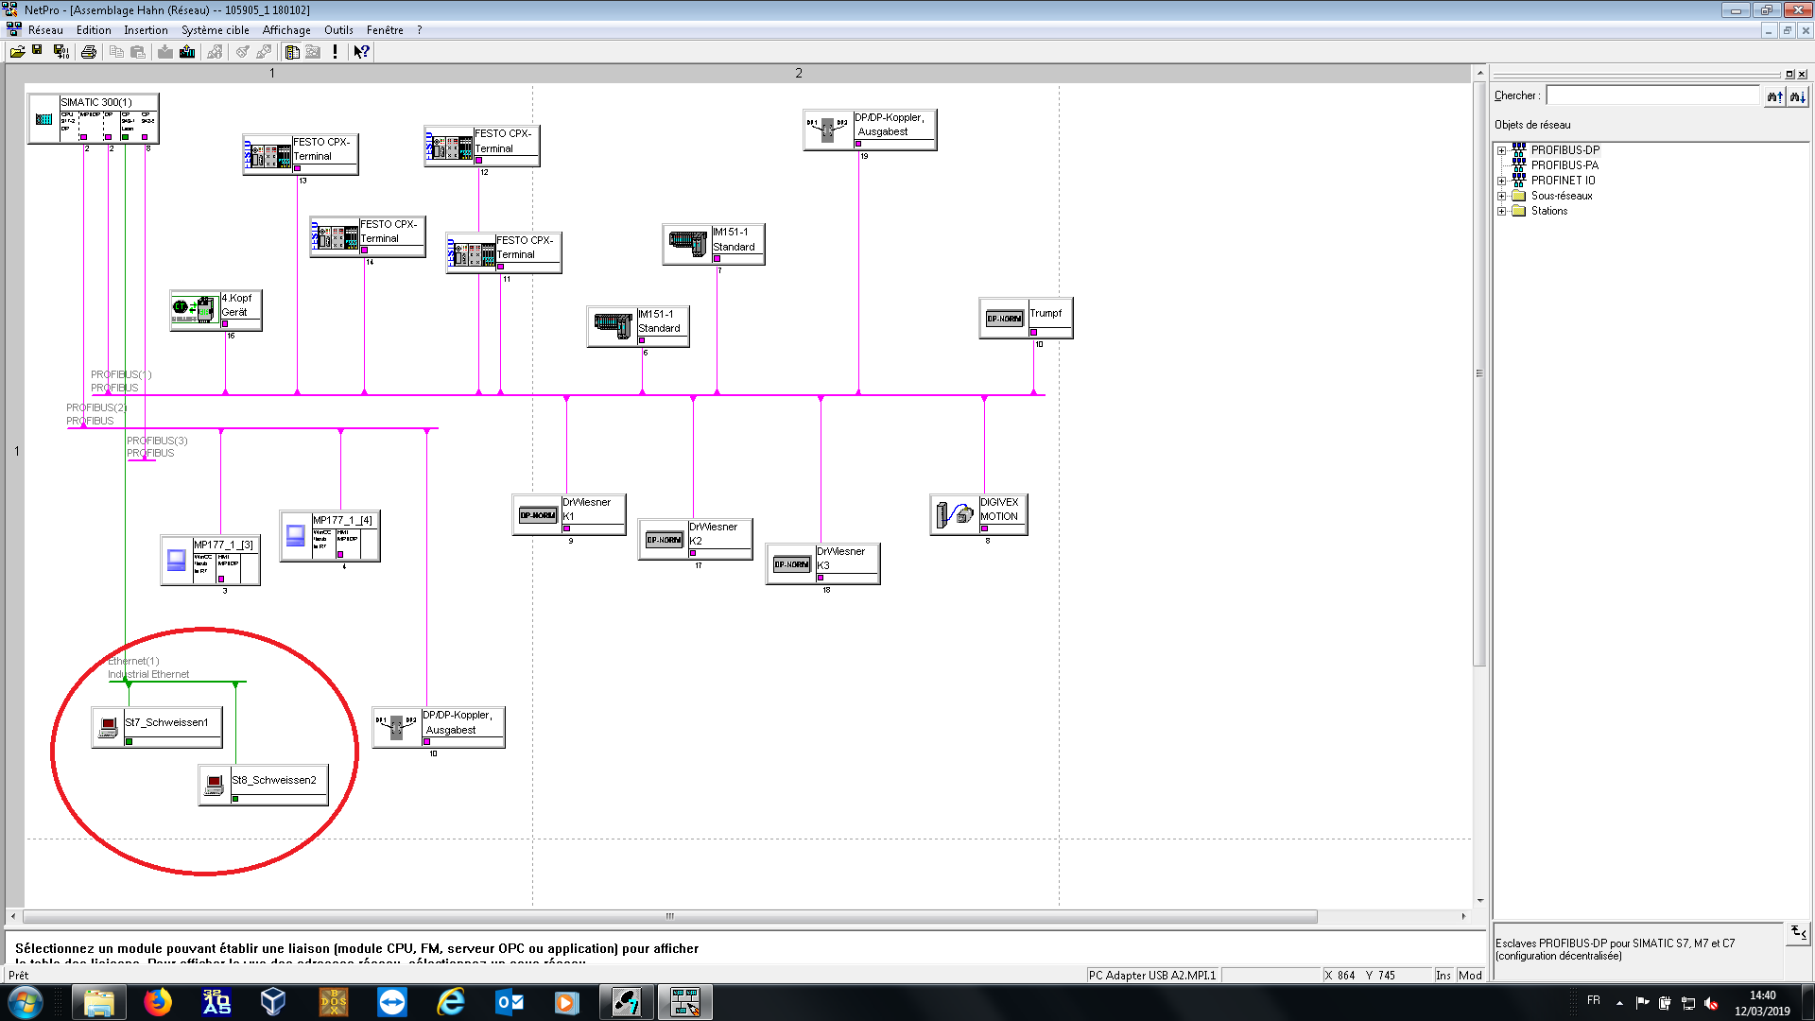Expand the PROFIBUS-DP tree node
1815x1021 pixels.
point(1501,150)
